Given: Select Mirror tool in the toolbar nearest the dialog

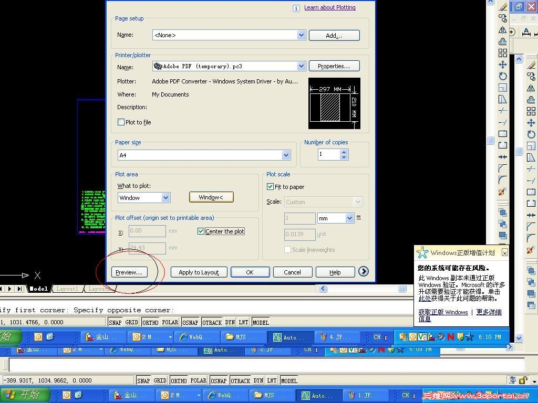Looking at the screenshot, I should 503,30.
